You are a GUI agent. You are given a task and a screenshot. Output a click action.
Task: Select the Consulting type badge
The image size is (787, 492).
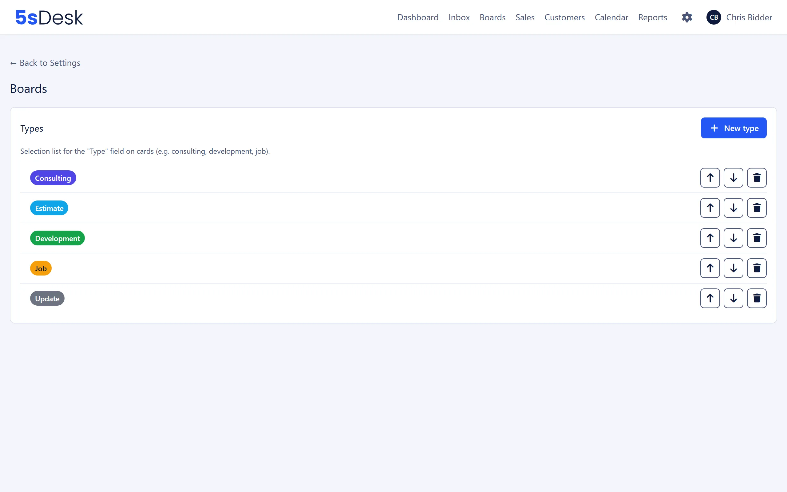coord(53,178)
